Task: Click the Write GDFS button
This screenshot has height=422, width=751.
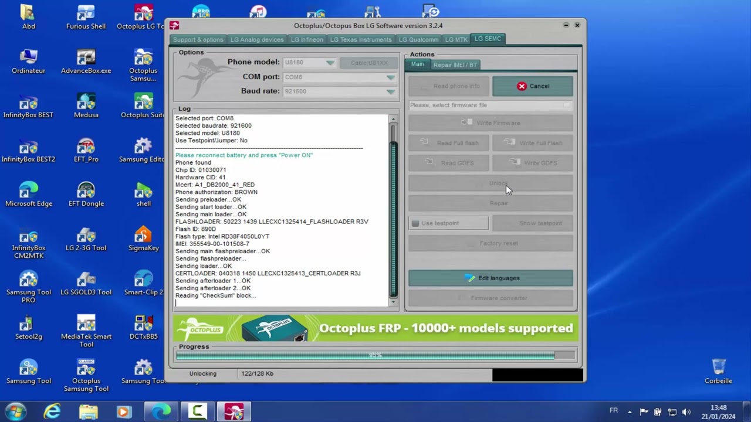Action: tap(533, 163)
